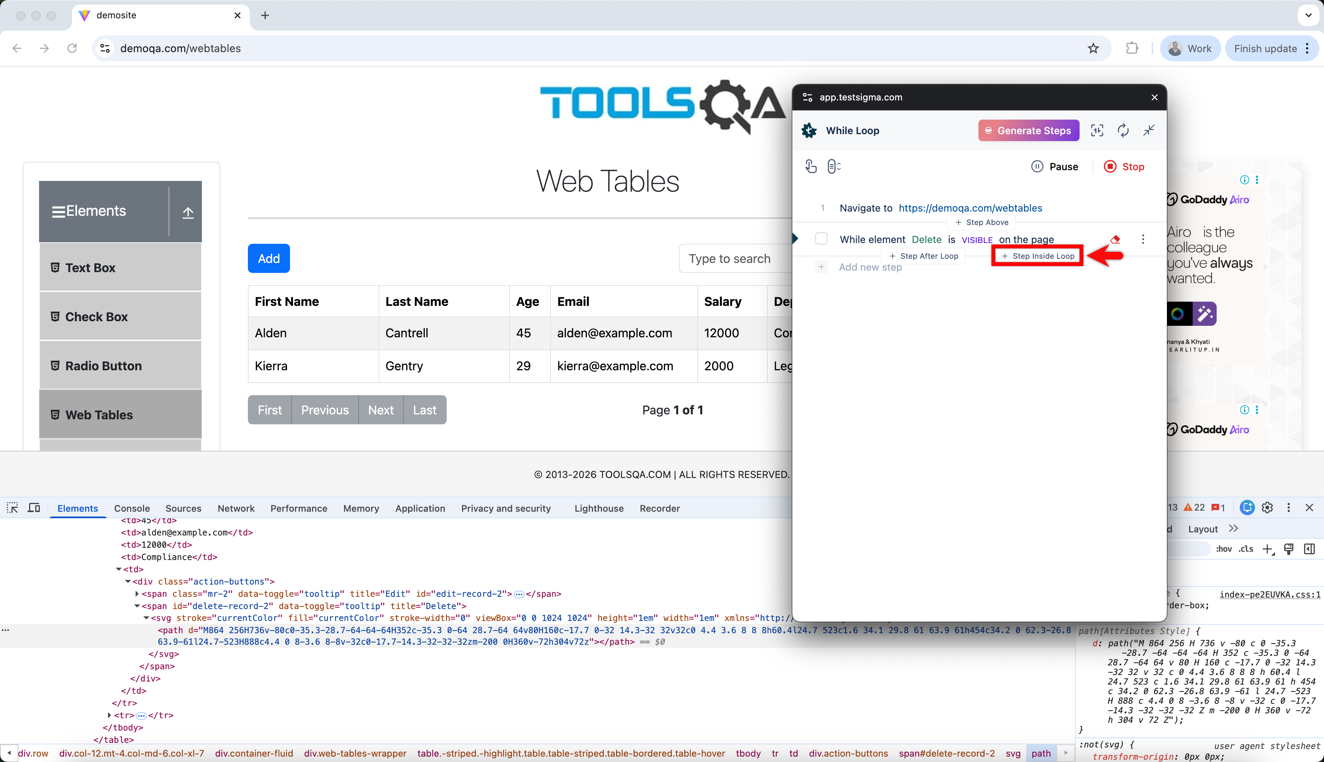
Task: Collapse the action-buttons div node
Action: (128, 581)
